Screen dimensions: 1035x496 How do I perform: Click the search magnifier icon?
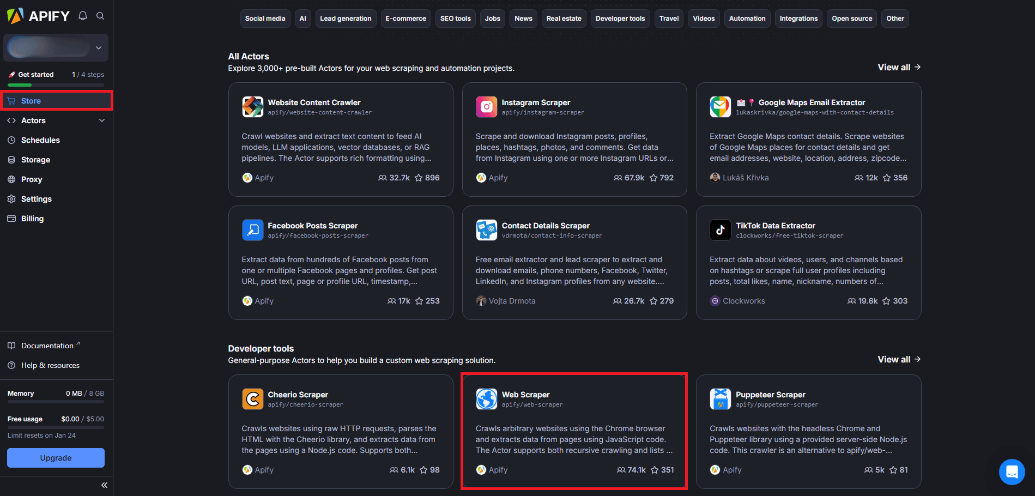click(100, 16)
